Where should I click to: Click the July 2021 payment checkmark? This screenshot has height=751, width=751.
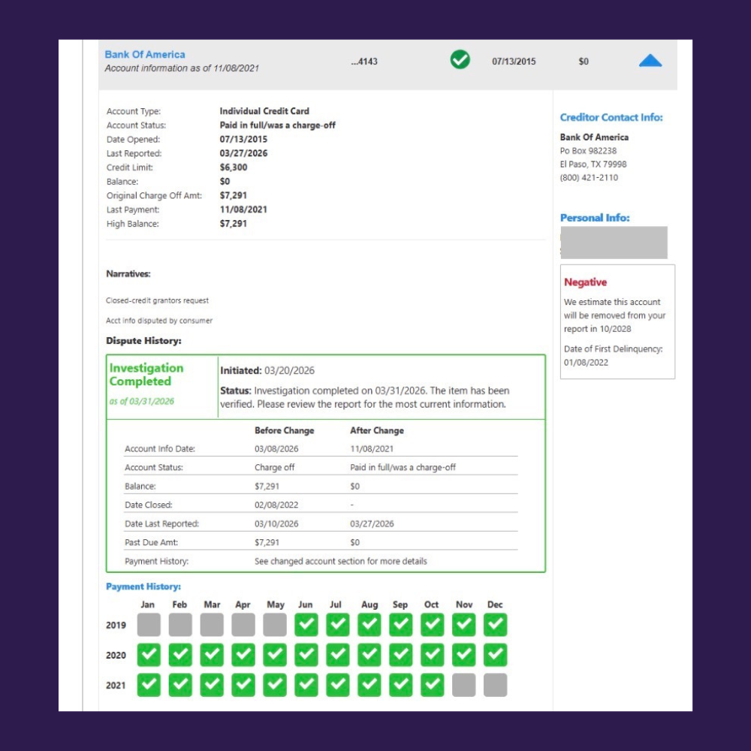[x=338, y=685]
